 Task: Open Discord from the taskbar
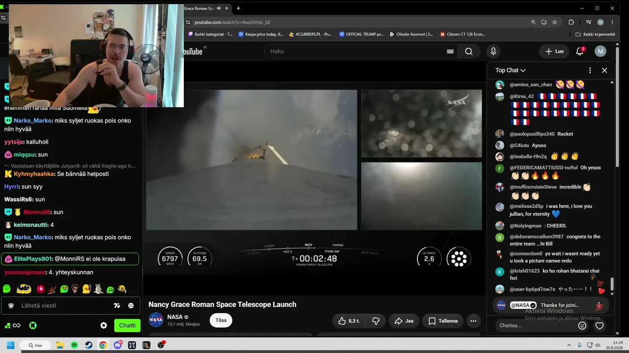117,345
